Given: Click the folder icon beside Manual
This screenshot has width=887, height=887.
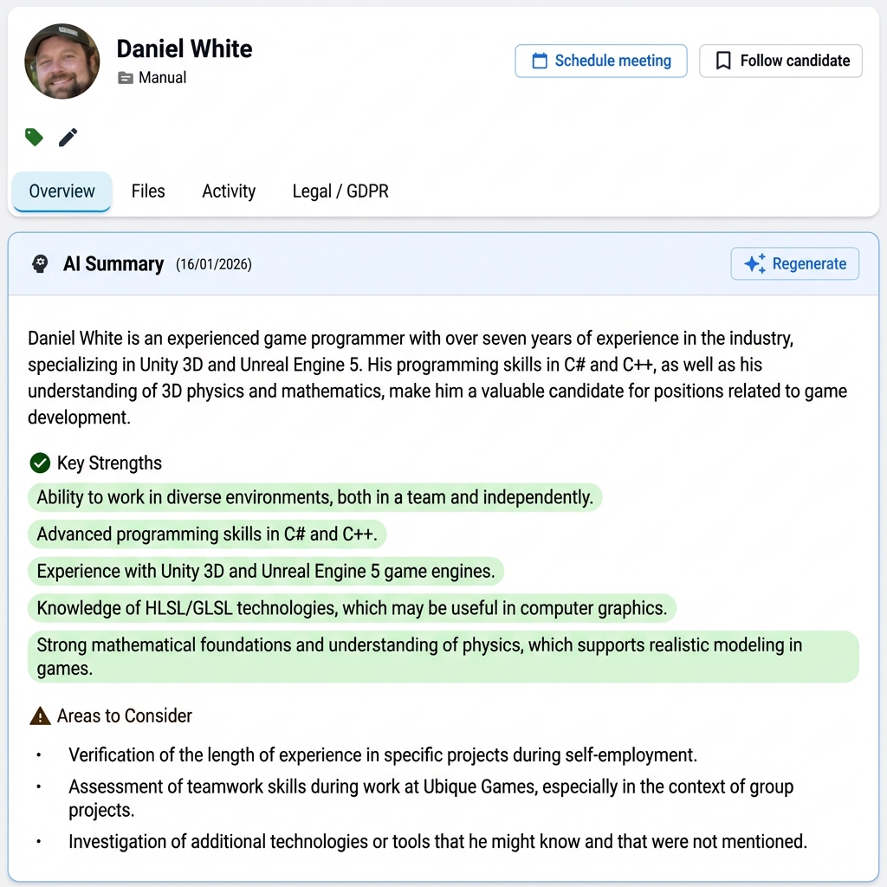Looking at the screenshot, I should click(126, 78).
